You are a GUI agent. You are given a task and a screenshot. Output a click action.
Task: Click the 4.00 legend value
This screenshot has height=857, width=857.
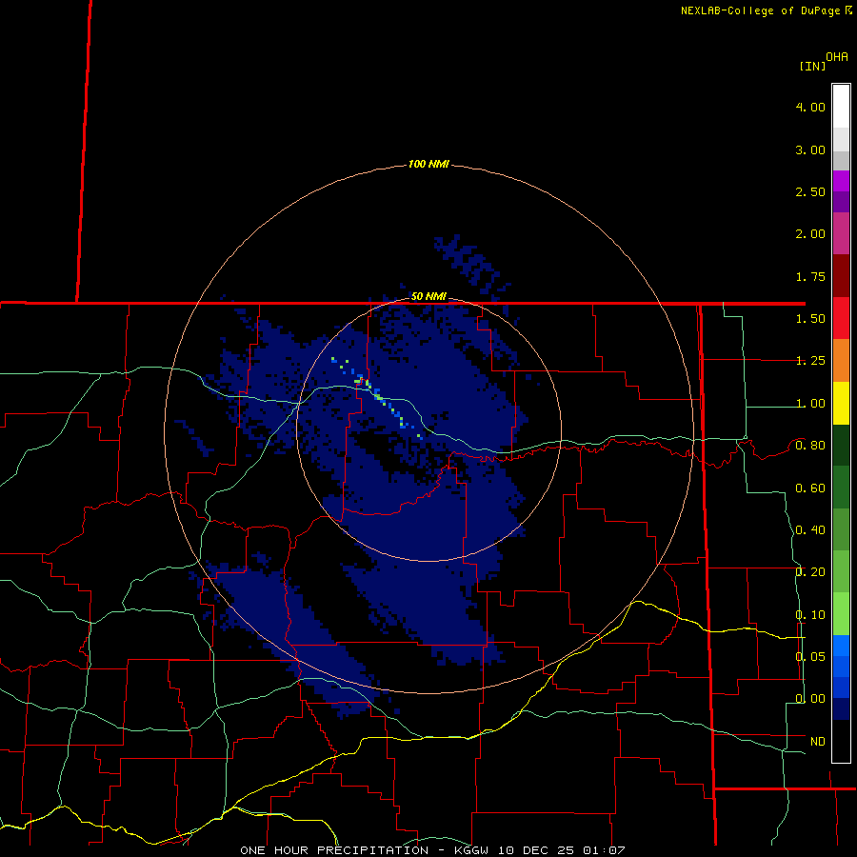pos(810,107)
